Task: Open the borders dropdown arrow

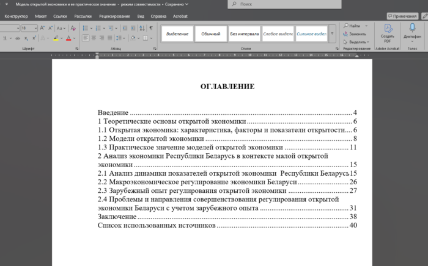Action: [152, 38]
